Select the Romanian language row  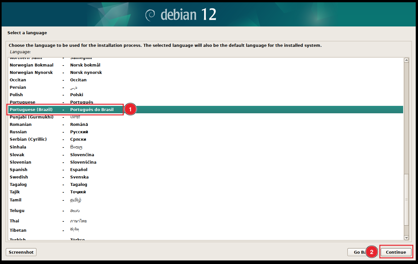click(206, 124)
